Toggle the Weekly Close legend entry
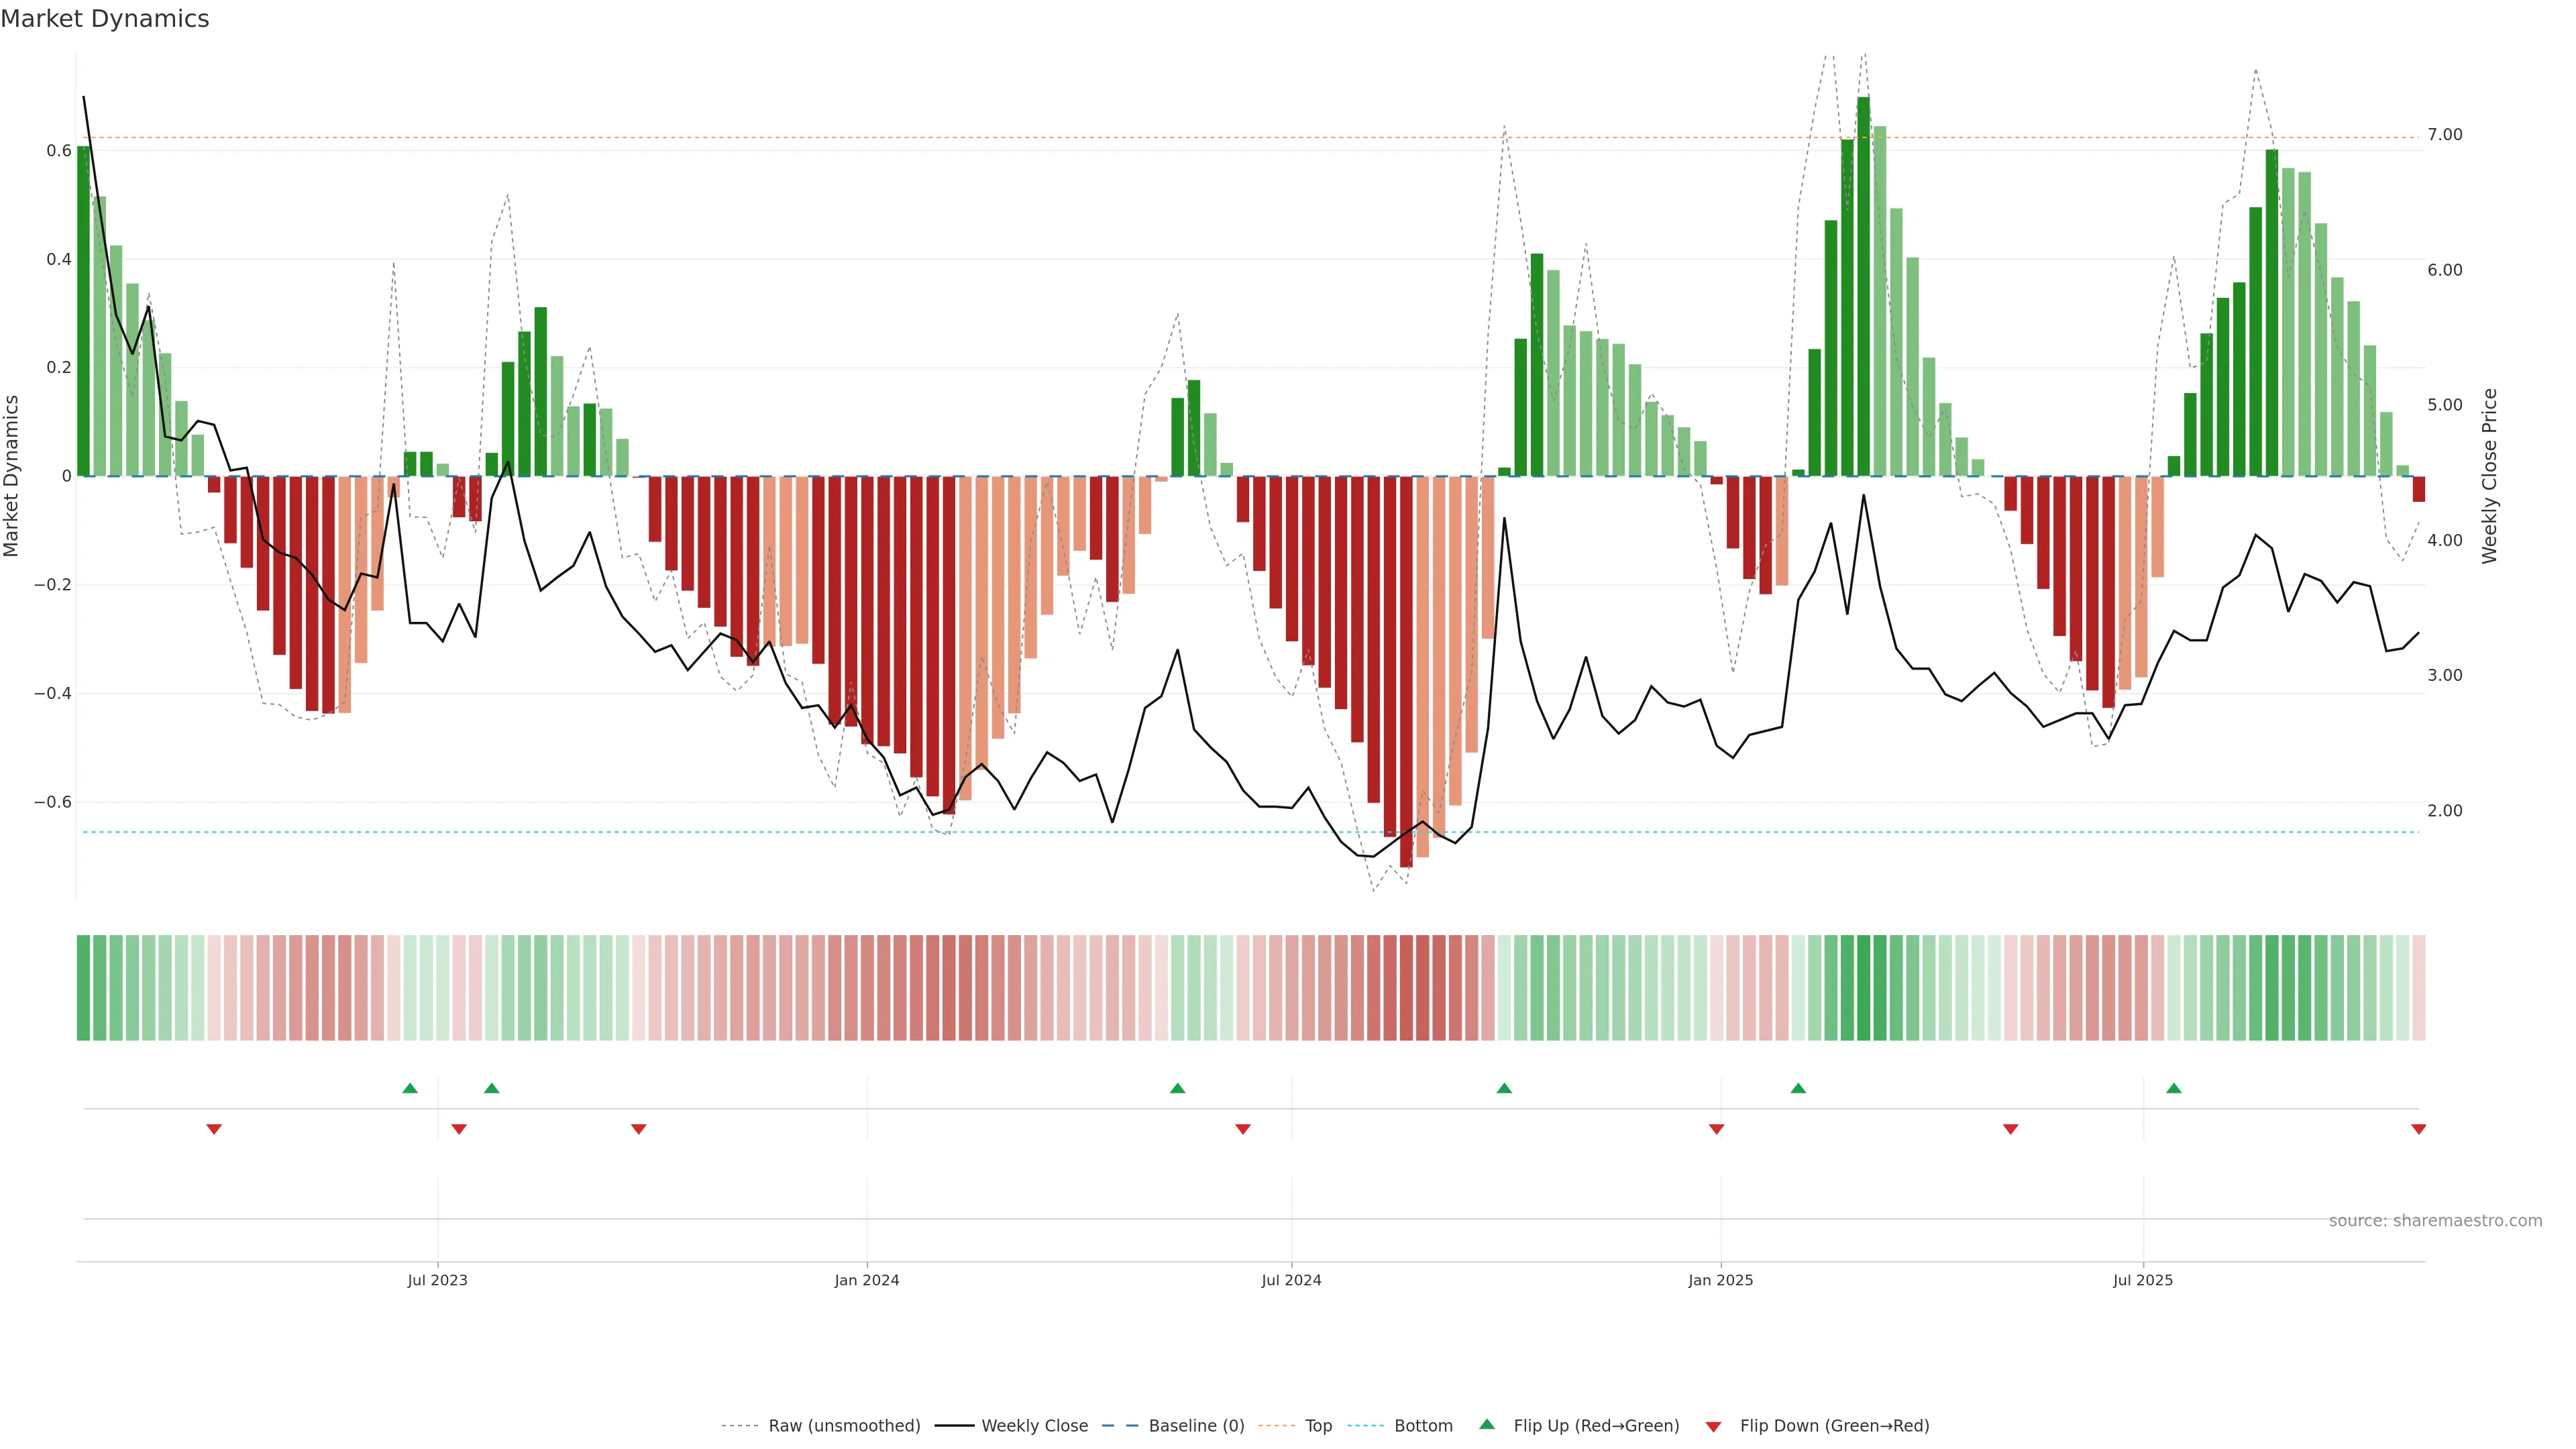Screen dimensions: 2576x1449 (1034, 1426)
